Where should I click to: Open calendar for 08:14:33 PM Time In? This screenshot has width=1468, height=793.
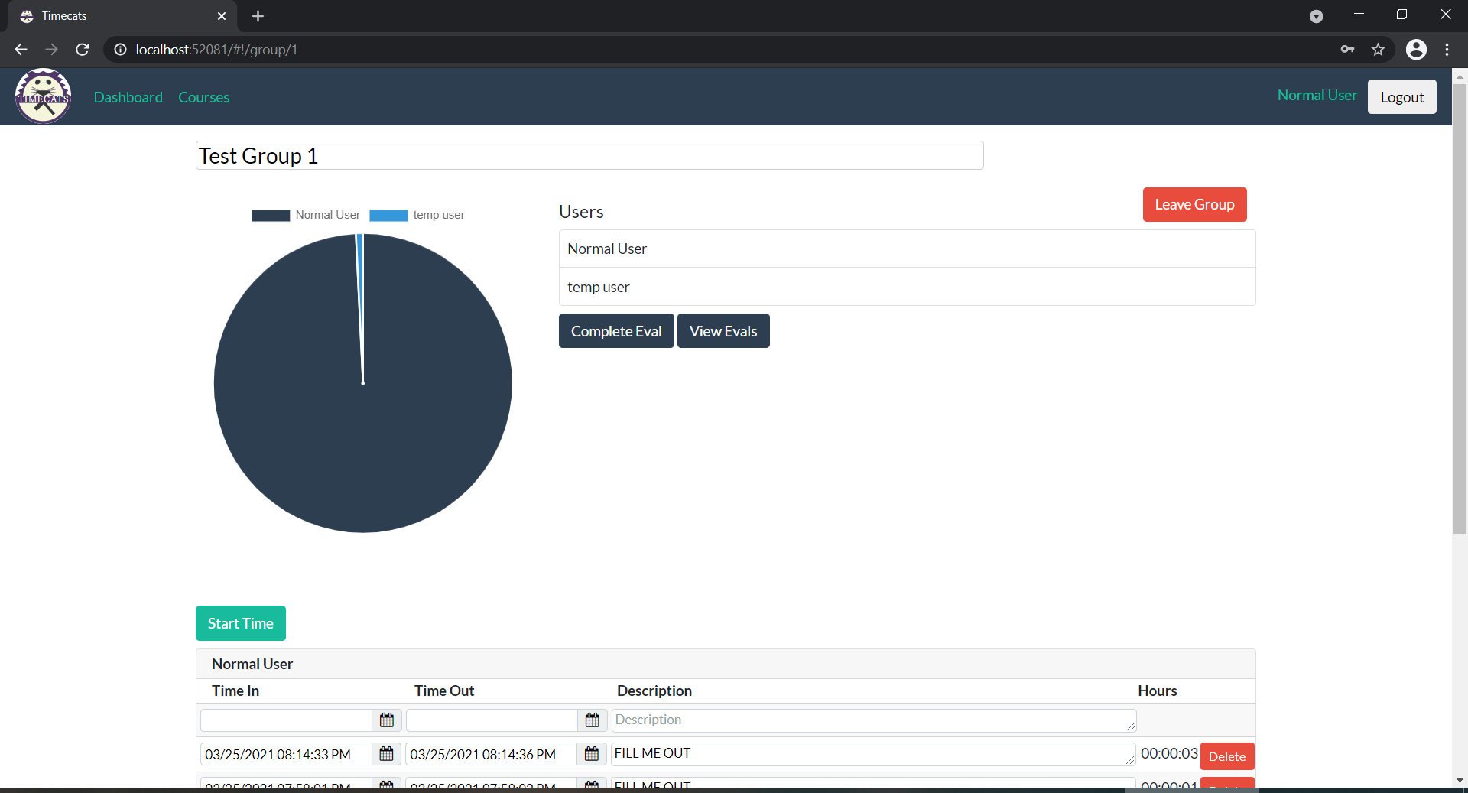387,754
